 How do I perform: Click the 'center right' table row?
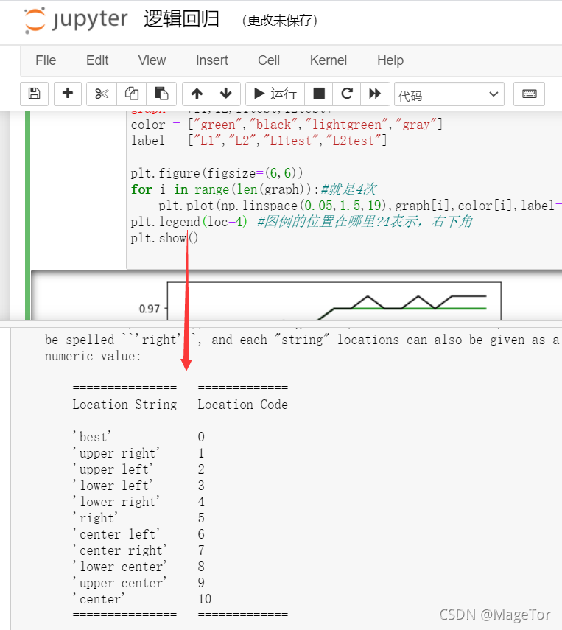coord(138,550)
